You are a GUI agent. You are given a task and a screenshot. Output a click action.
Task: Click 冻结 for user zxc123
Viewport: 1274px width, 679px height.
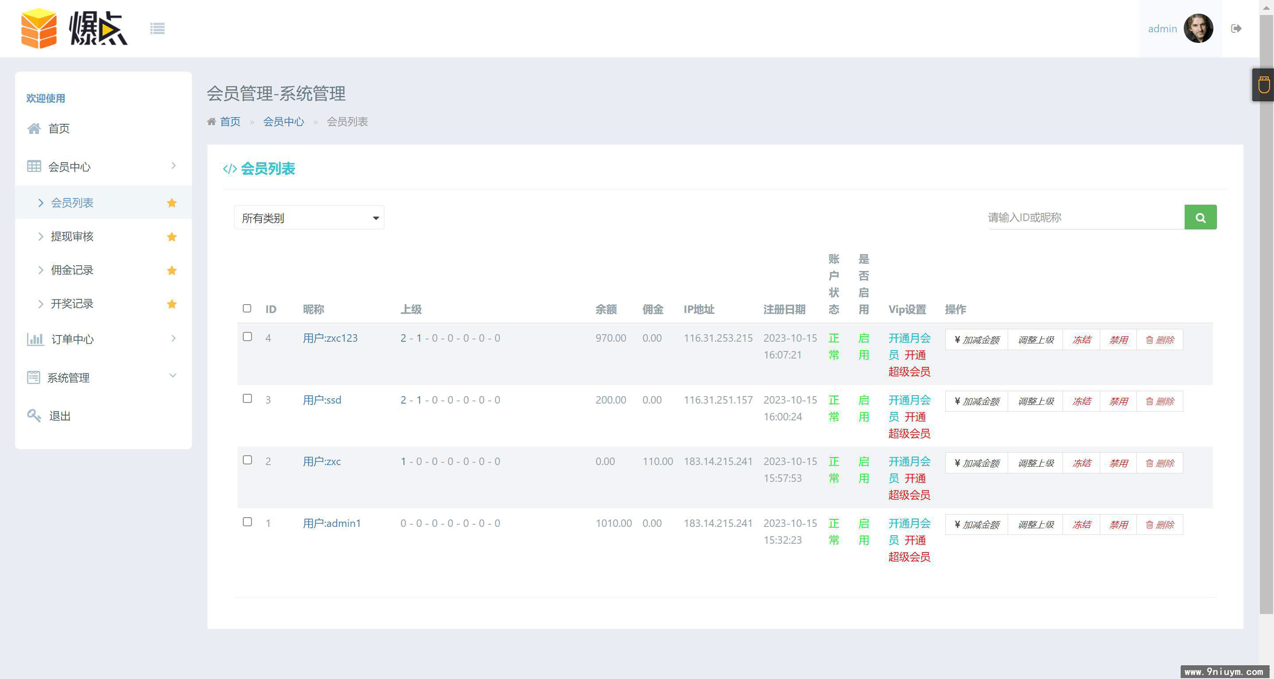click(1082, 340)
